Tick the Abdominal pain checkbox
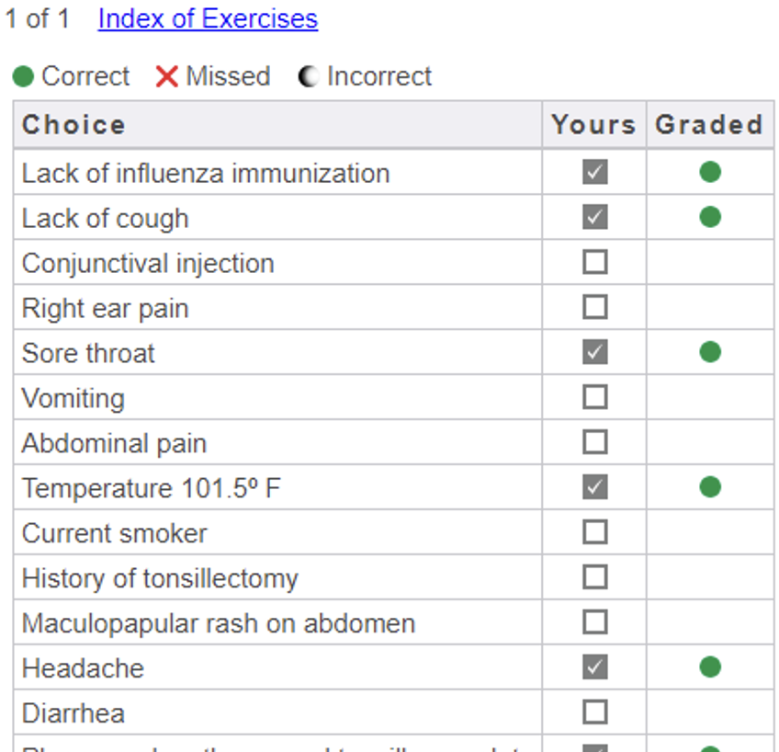Viewport: 779px width, 752px height. pos(594,442)
